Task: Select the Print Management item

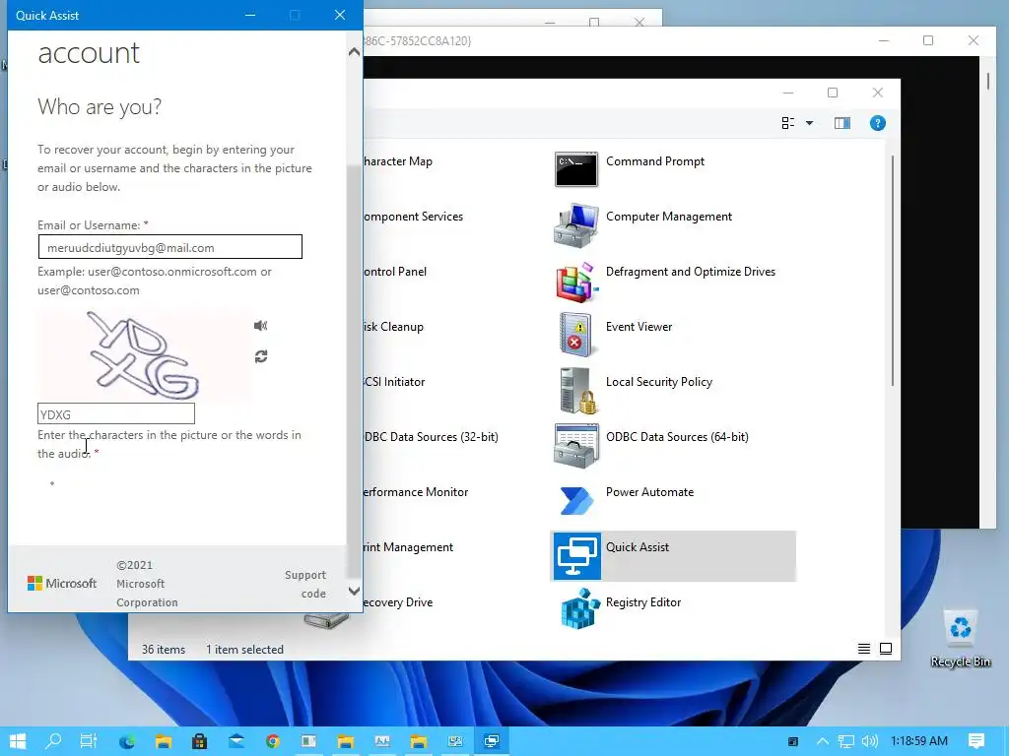Action: (x=408, y=547)
